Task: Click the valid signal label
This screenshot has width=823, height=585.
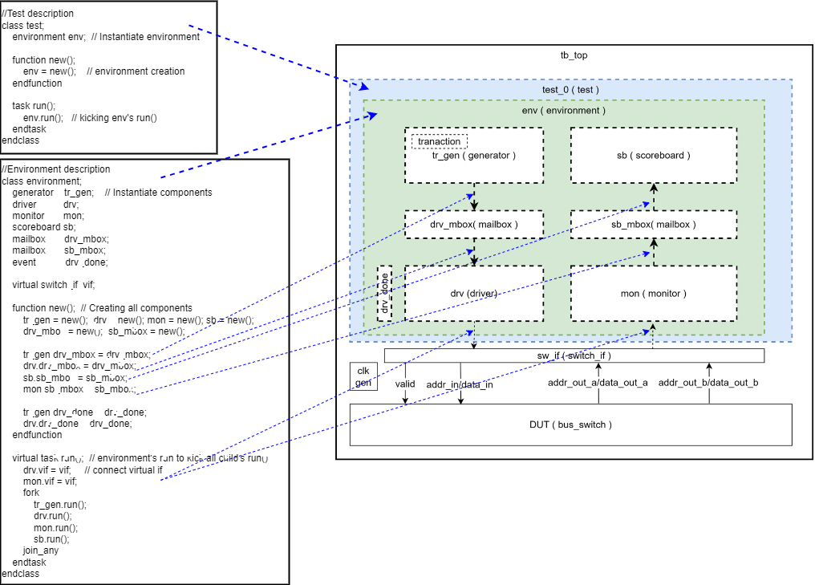Action: point(405,384)
